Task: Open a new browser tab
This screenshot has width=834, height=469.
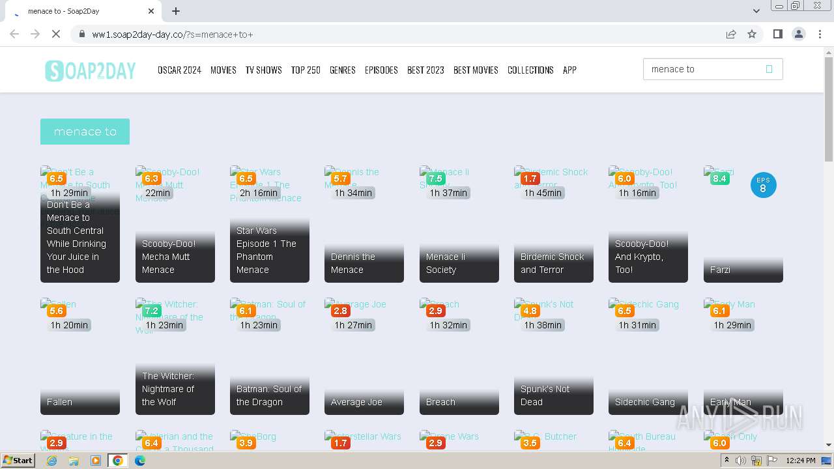Action: [x=176, y=11]
